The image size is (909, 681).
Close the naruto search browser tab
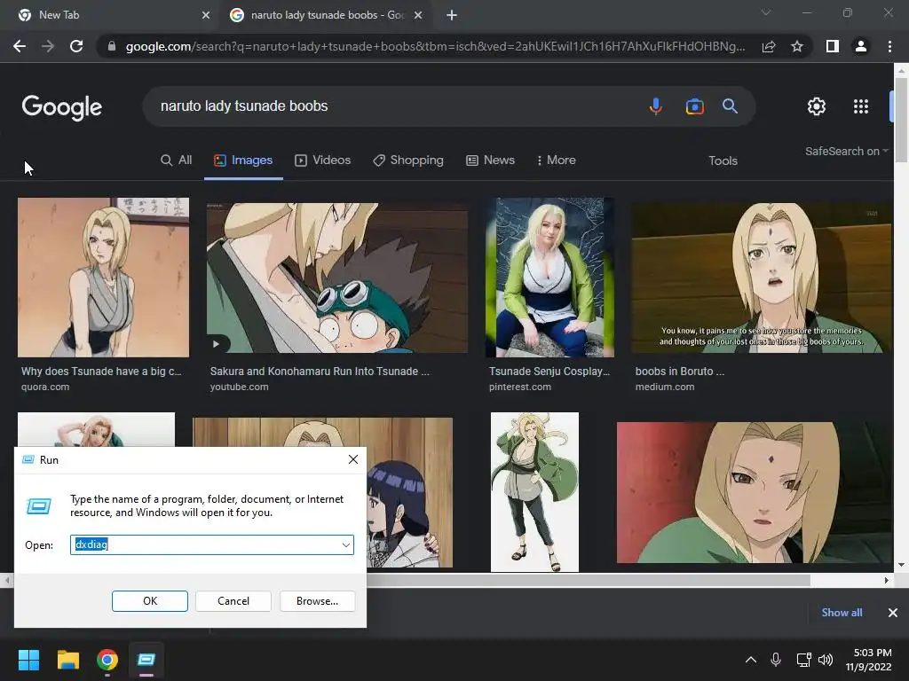418,15
